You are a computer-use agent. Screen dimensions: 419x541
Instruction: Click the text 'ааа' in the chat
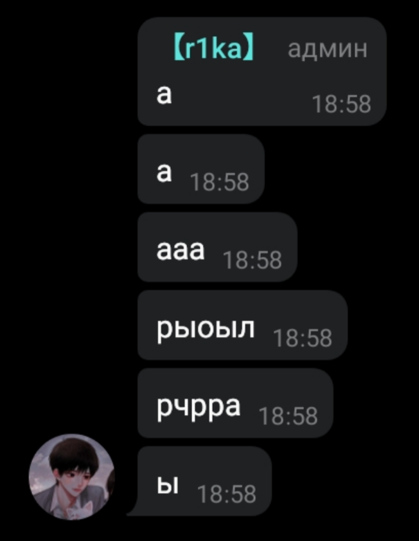pyautogui.click(x=181, y=250)
